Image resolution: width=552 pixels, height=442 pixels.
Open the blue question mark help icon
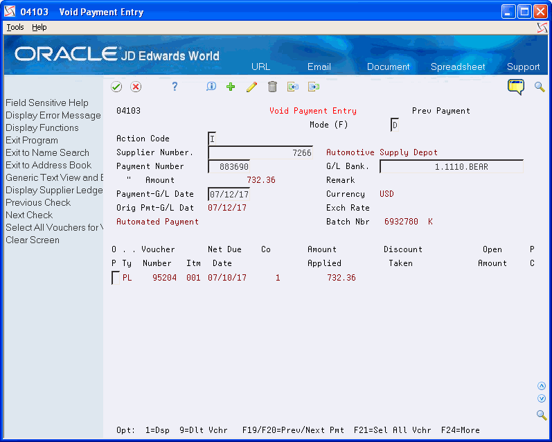tap(175, 87)
